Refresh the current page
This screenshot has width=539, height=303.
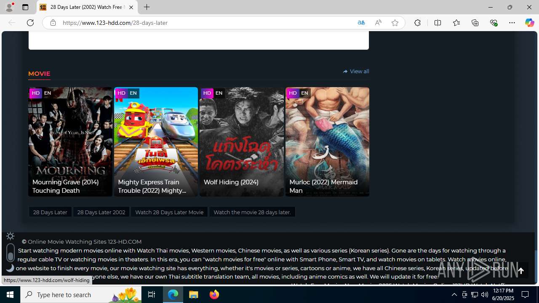pos(30,23)
